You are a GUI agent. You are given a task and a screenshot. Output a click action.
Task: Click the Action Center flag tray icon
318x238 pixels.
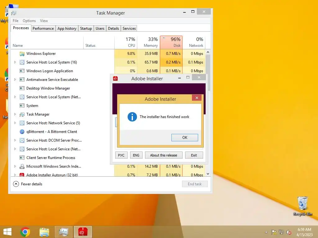click(x=274, y=232)
